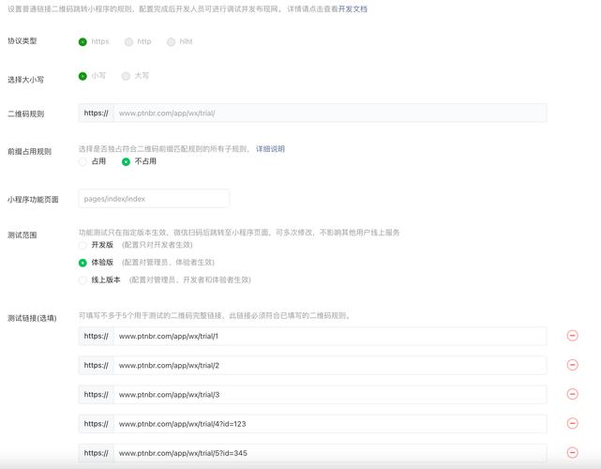Screen dimensions: 601x469
Task: Edit test link field ending trial/1
Action: (x=330, y=336)
